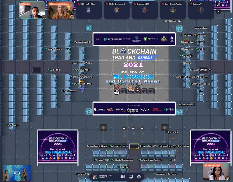Click the muted mic icon on Diksha Cryptomind tile
Image resolution: width=233 pixels, height=182 pixels.
(107, 4)
